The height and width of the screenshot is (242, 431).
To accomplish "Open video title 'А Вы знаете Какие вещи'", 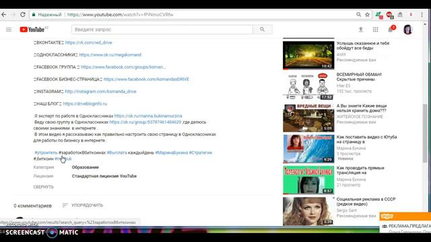I will pyautogui.click(x=362, y=108).
